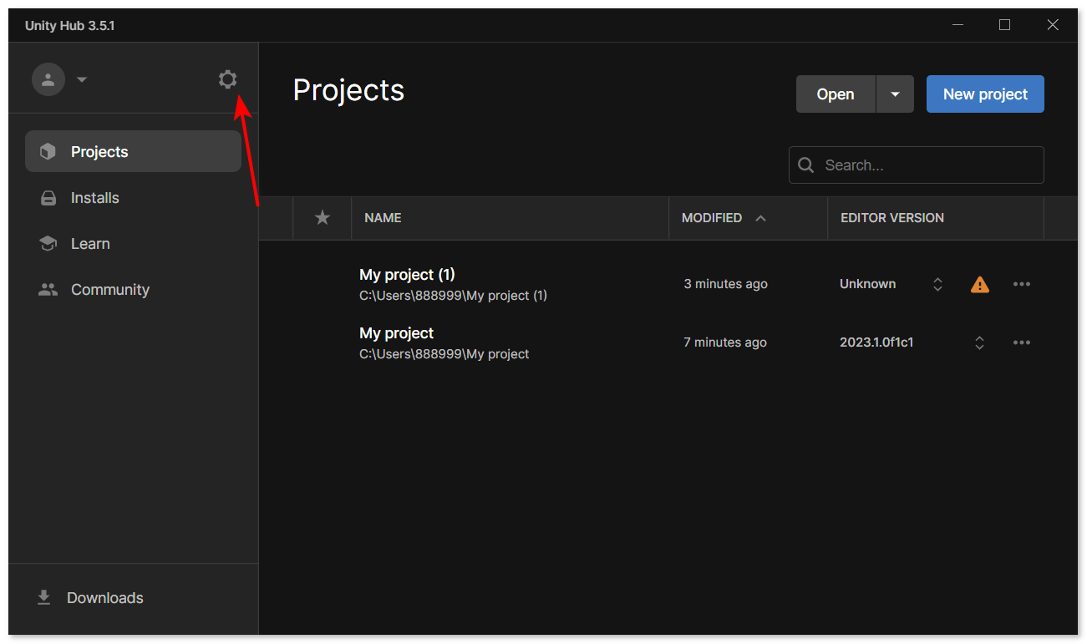1087x644 pixels.
Task: Open the Community section
Action: 133,290
